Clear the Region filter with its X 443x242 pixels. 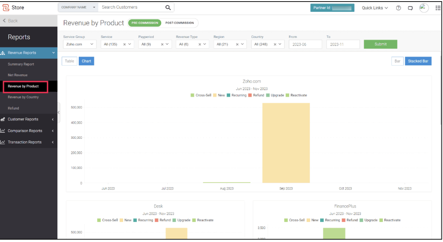tap(237, 44)
